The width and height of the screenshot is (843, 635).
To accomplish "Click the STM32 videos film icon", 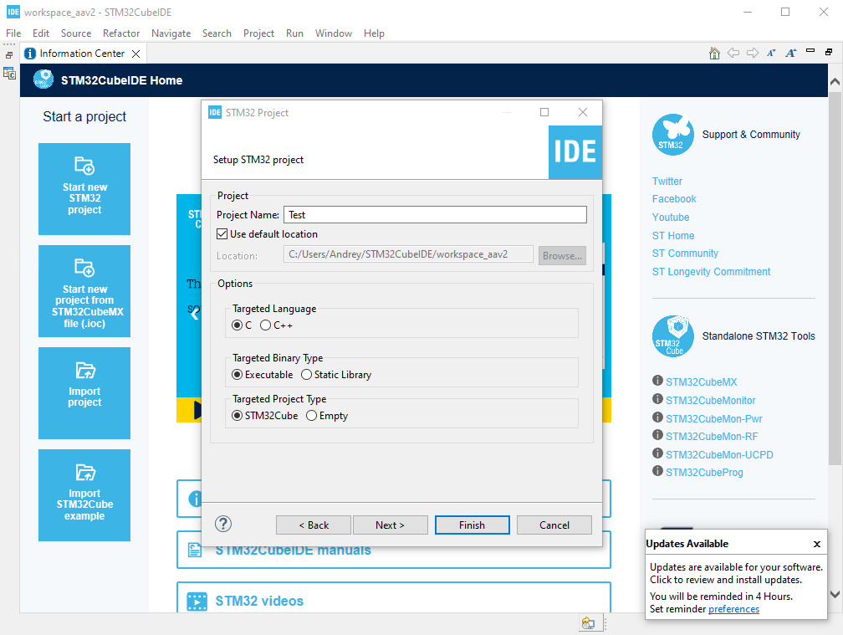I will point(197,602).
